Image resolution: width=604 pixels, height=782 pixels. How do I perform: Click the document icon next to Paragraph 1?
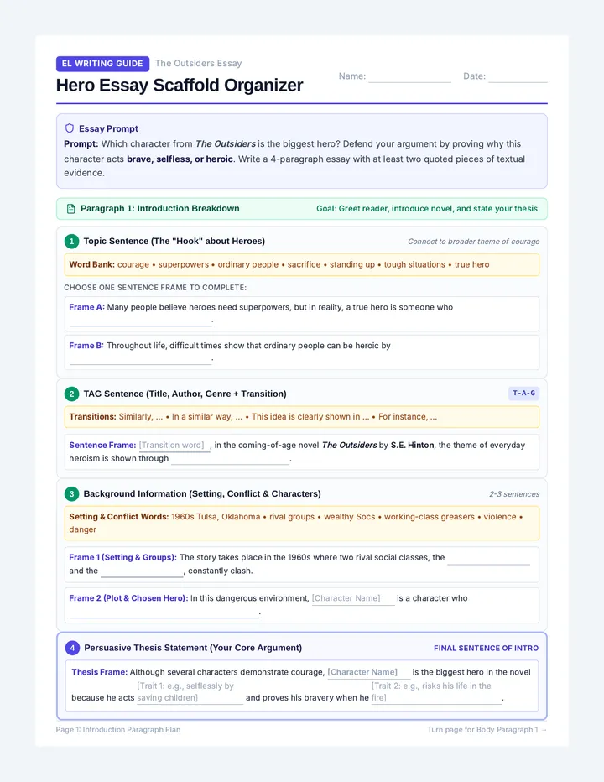[70, 208]
